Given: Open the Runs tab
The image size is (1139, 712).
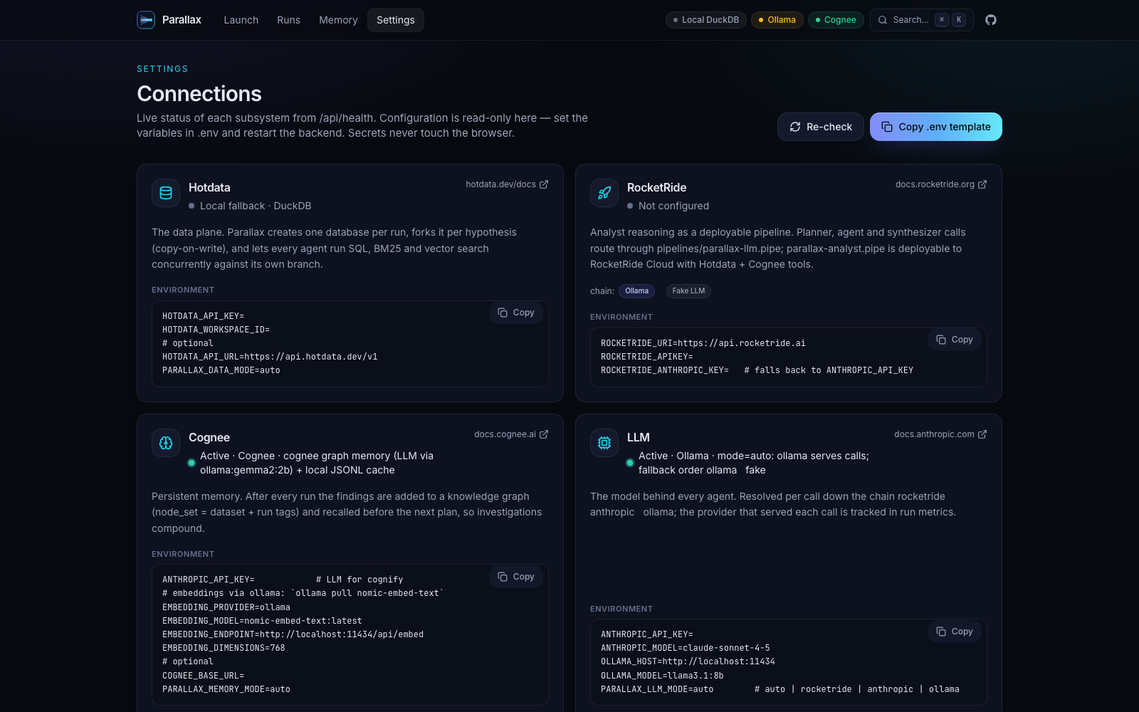Looking at the screenshot, I should pos(288,20).
